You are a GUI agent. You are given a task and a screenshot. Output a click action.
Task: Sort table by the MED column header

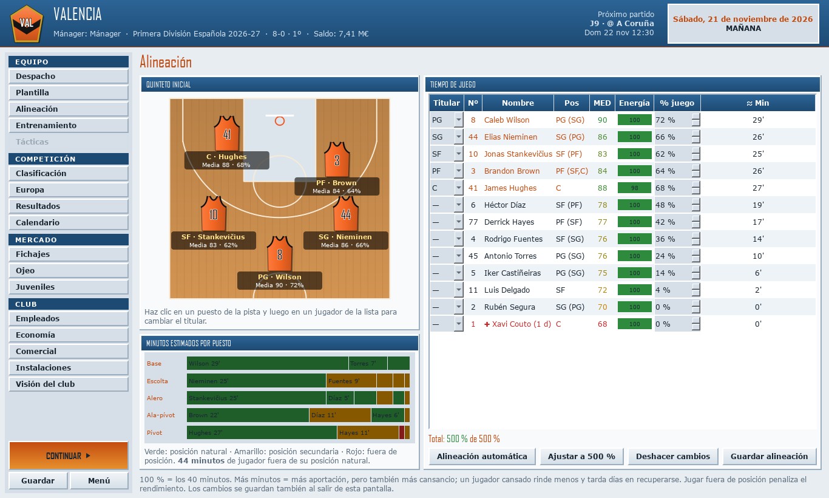(x=602, y=103)
